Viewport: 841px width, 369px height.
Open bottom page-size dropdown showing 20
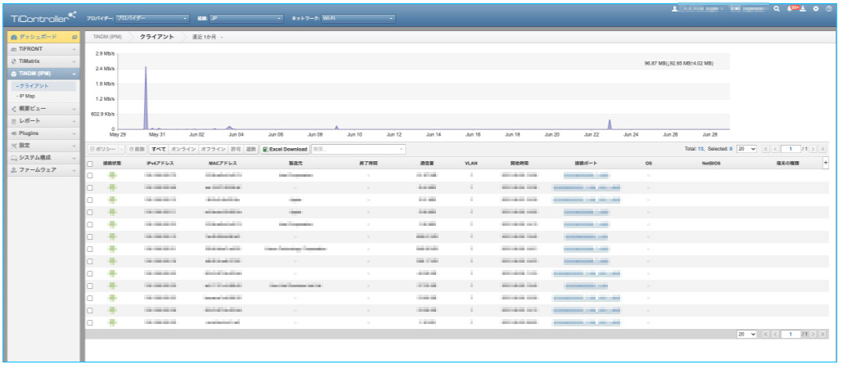click(x=747, y=334)
